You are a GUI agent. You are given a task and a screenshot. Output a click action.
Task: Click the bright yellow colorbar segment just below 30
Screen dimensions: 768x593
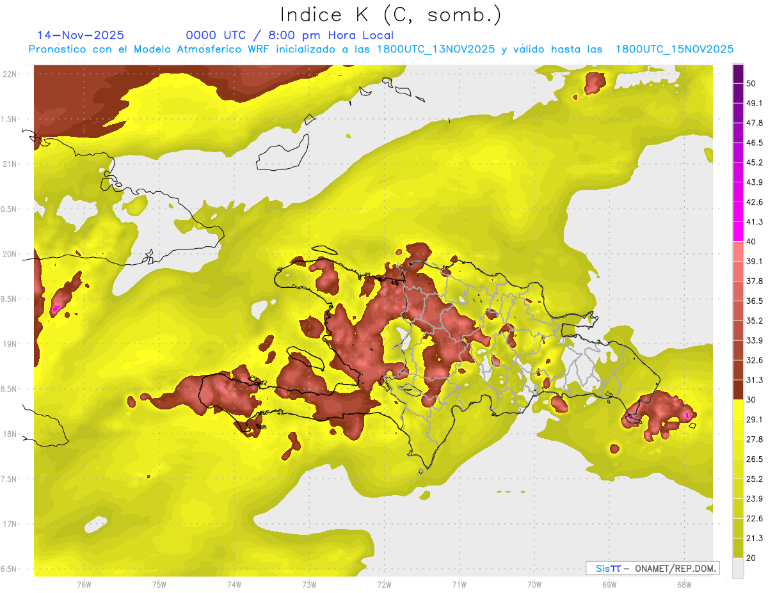pos(738,409)
